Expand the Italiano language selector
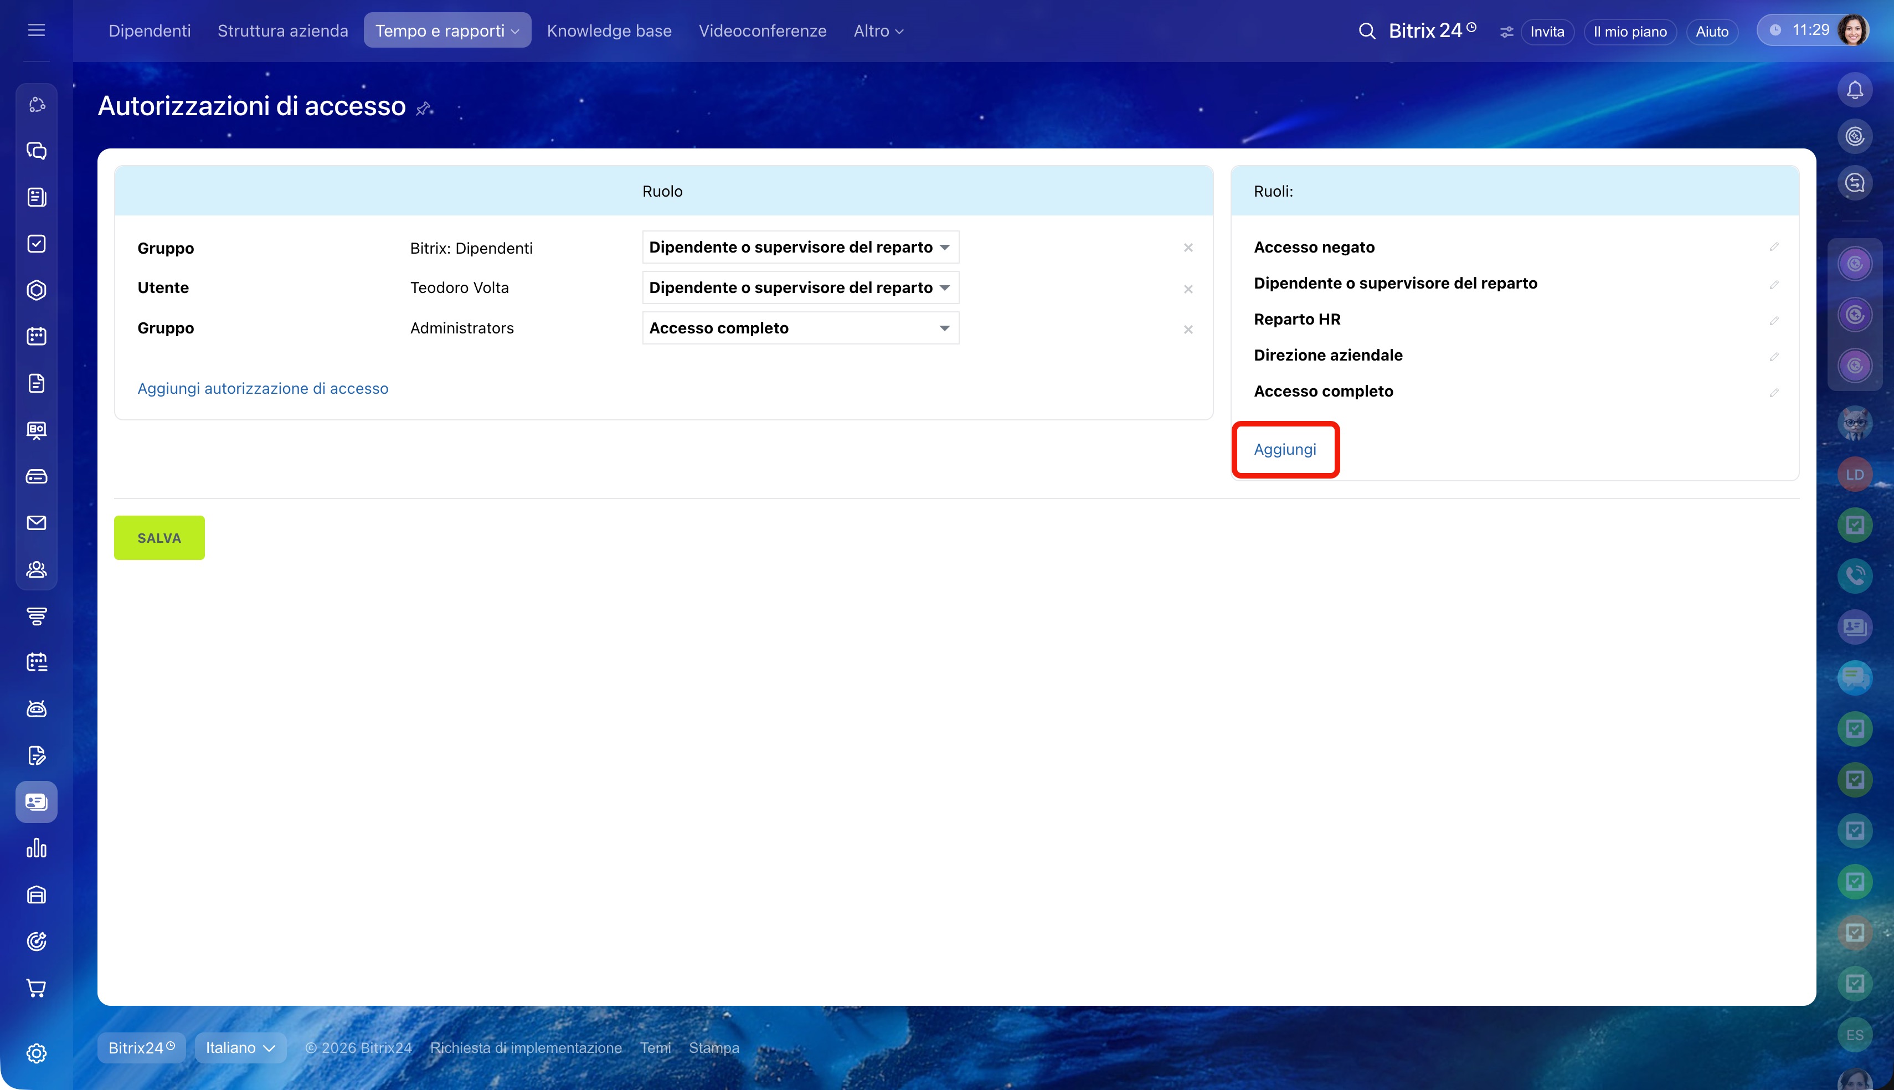Screen dimensions: 1894x1090 [239, 1047]
